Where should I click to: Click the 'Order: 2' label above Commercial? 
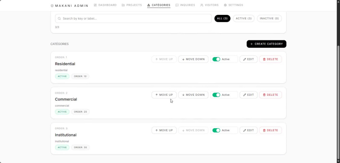pyautogui.click(x=61, y=93)
